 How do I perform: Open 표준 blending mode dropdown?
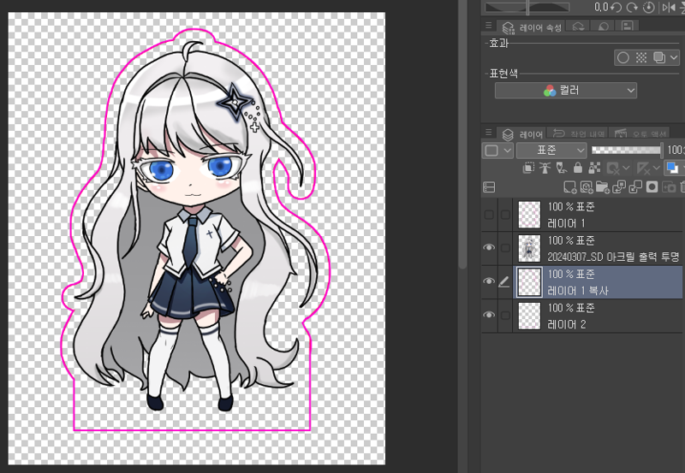coord(551,151)
